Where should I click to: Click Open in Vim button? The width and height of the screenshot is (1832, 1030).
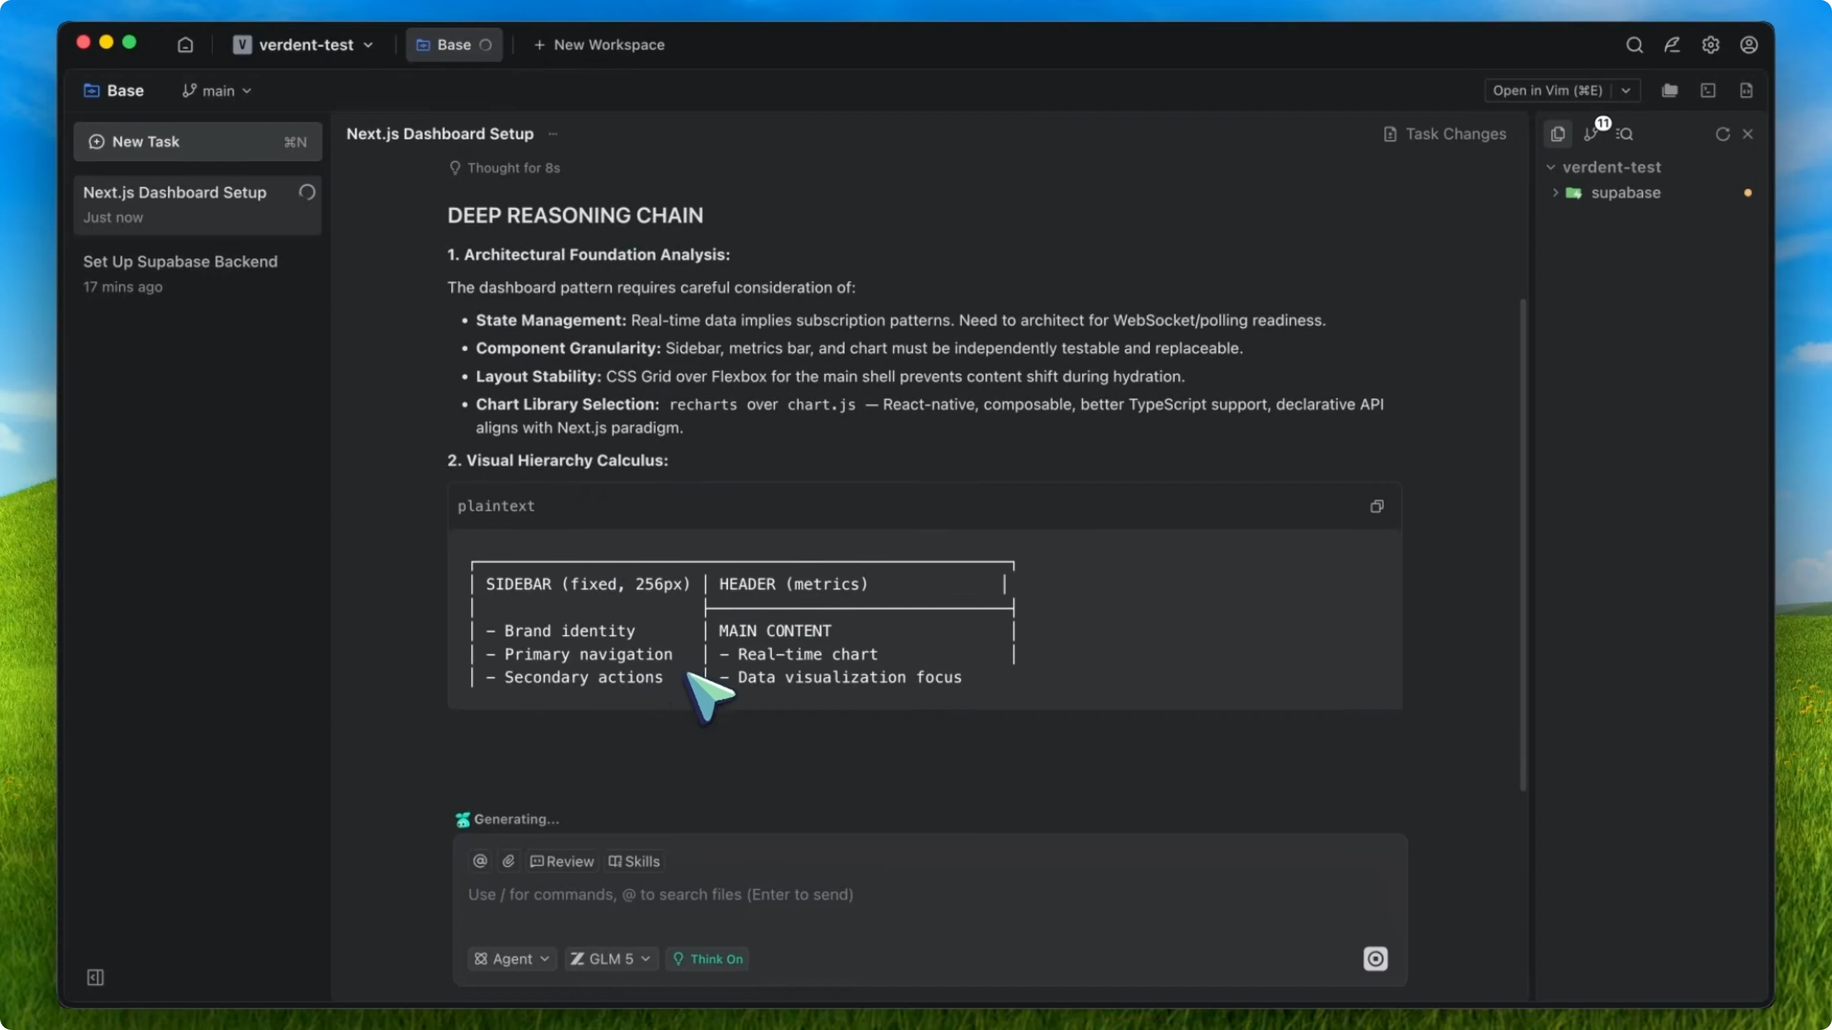(1548, 90)
